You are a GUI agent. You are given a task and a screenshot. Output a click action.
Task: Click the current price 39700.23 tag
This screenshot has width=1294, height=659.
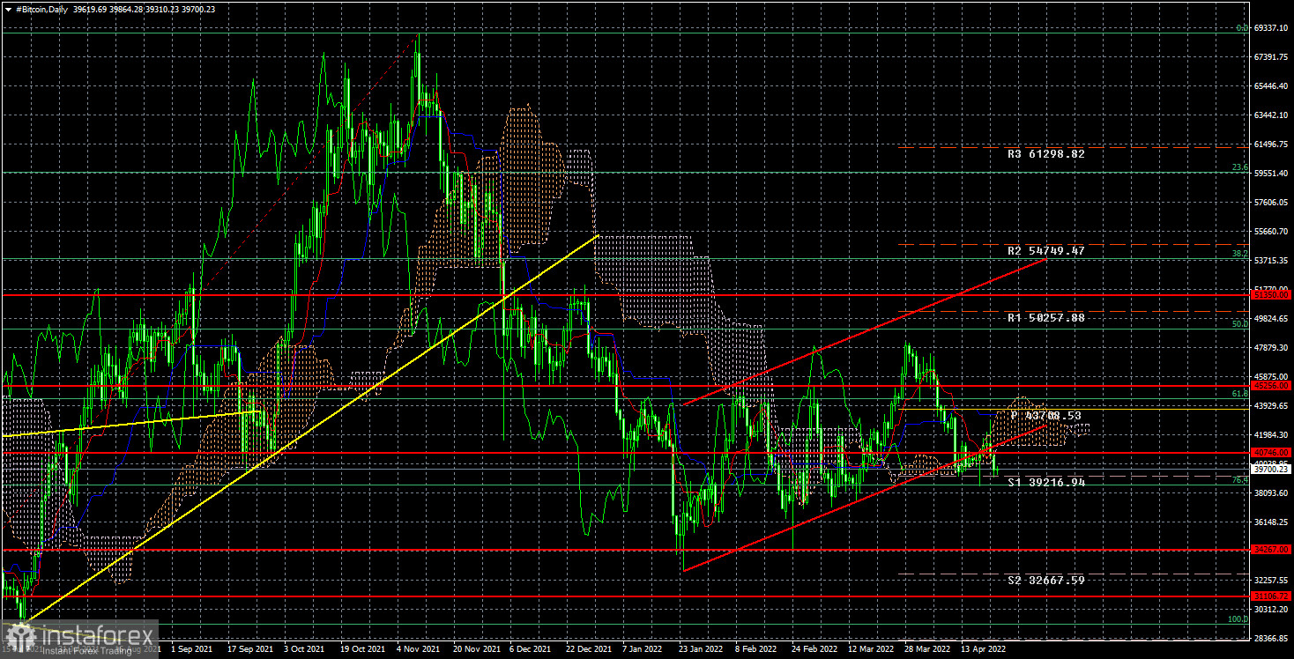tap(1271, 470)
